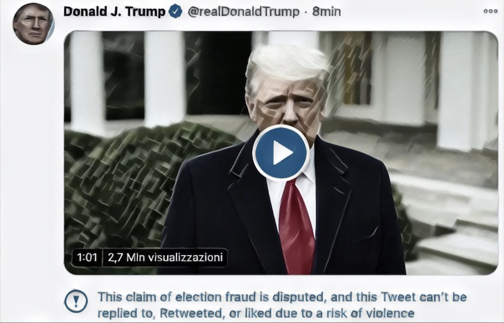Open the @realDonaldTrump handle link
Screen dimensions: 504x323
(243, 12)
